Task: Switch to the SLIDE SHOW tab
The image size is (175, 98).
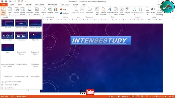Action: tap(65, 5)
